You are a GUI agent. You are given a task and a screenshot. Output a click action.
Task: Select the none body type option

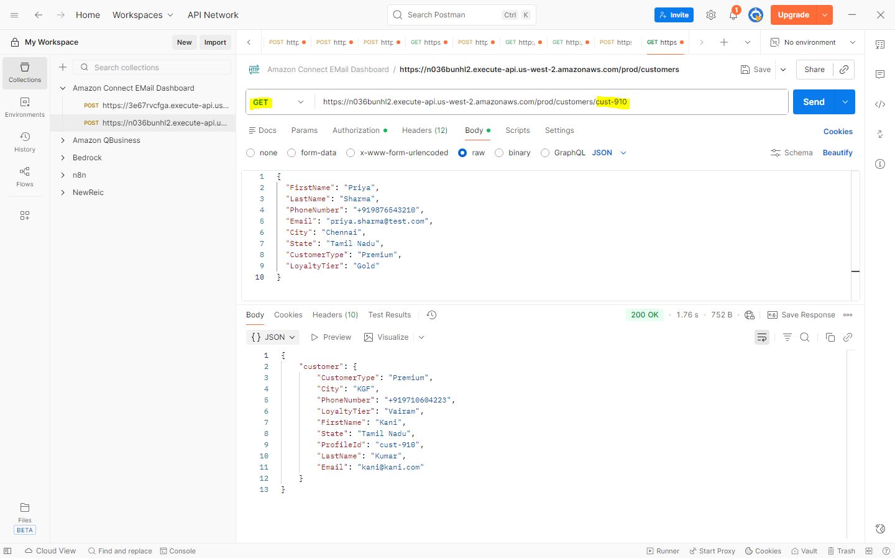pyautogui.click(x=250, y=153)
